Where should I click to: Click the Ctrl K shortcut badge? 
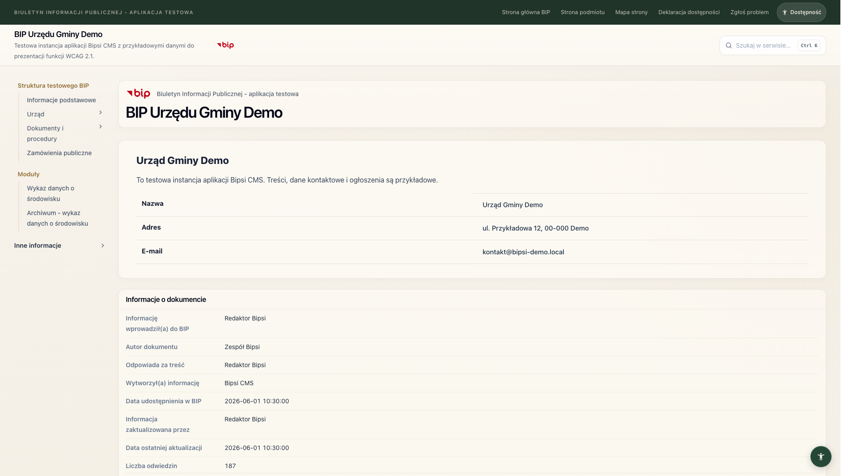click(809, 45)
